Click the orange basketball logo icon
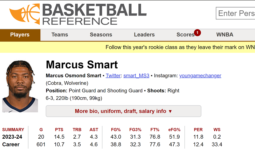The height and width of the screenshot is (156, 255). pyautogui.click(x=25, y=14)
